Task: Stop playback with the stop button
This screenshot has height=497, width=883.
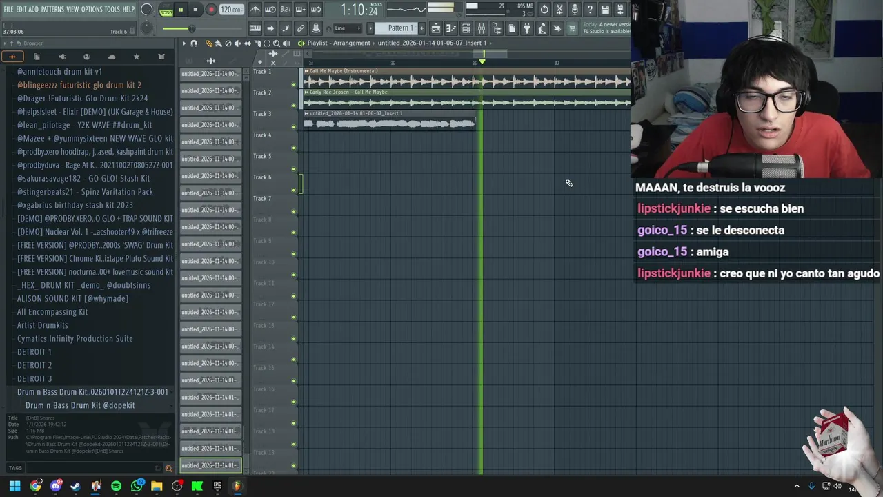Action: click(x=196, y=10)
